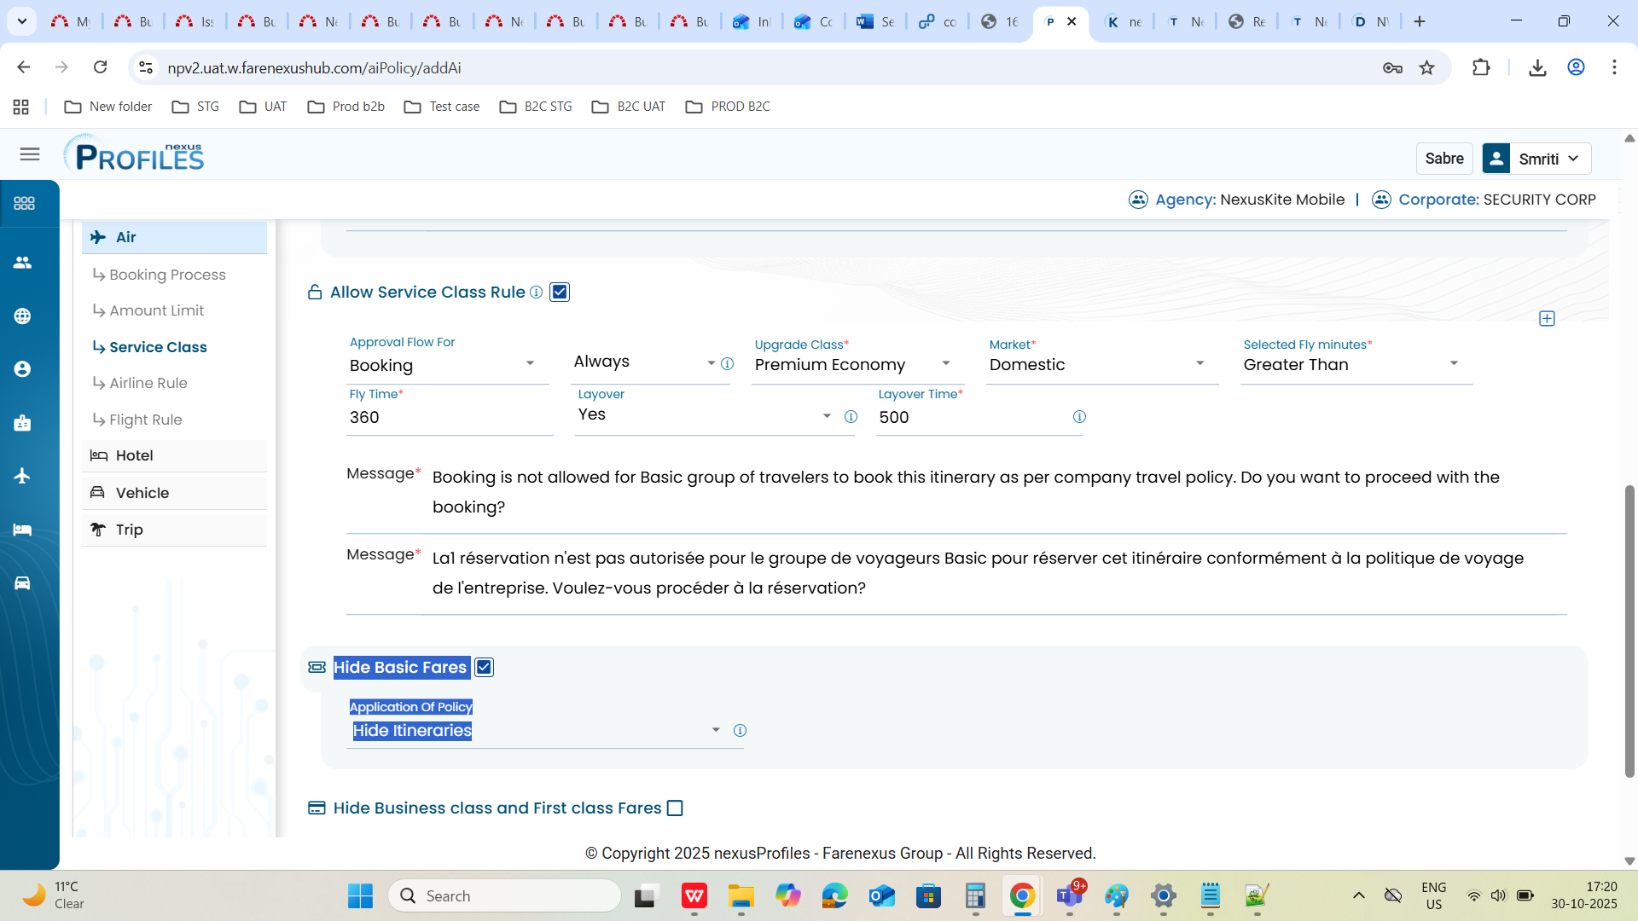Viewport: 1638px width, 921px height.
Task: Enable Hide Business class and First class Fares
Action: [675, 808]
